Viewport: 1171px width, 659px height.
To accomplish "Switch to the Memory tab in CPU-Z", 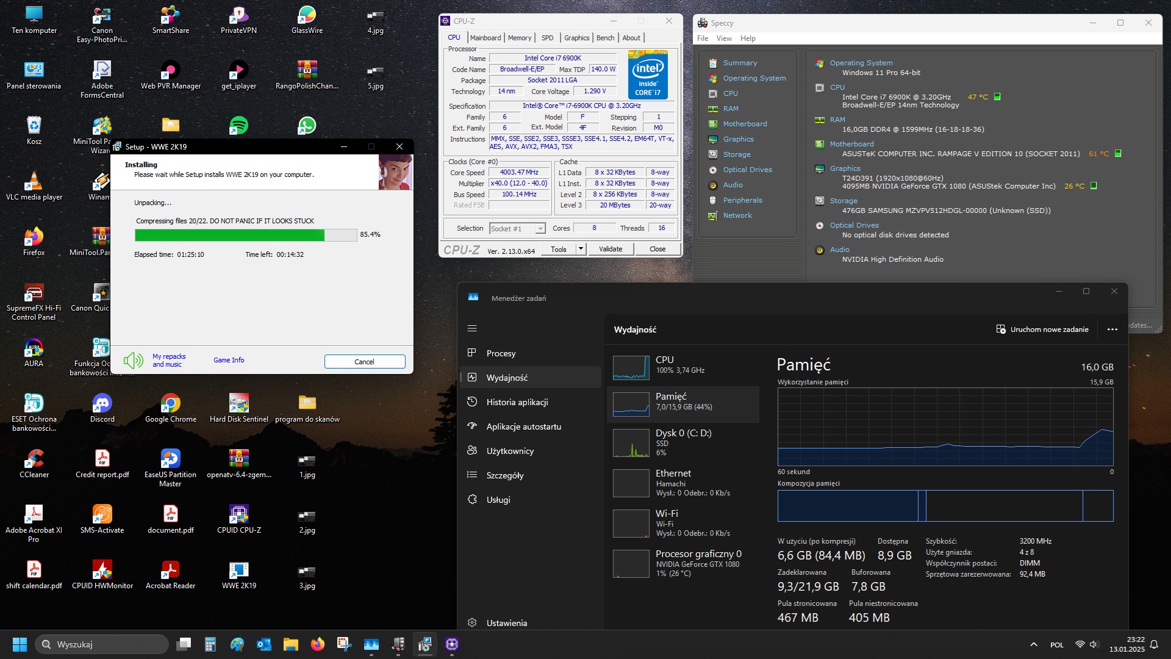I will click(520, 38).
